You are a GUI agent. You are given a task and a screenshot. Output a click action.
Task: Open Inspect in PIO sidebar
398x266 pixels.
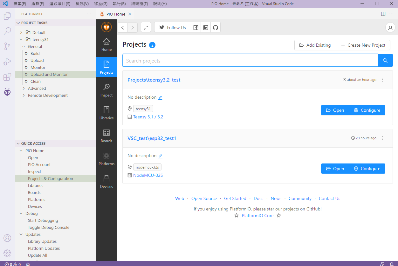106,90
